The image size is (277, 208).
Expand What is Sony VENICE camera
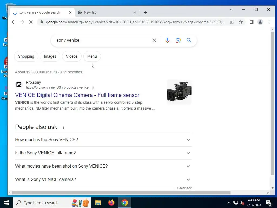(x=103, y=180)
